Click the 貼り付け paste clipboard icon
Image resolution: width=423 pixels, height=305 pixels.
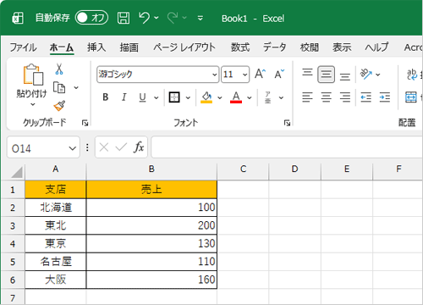[x=33, y=75]
